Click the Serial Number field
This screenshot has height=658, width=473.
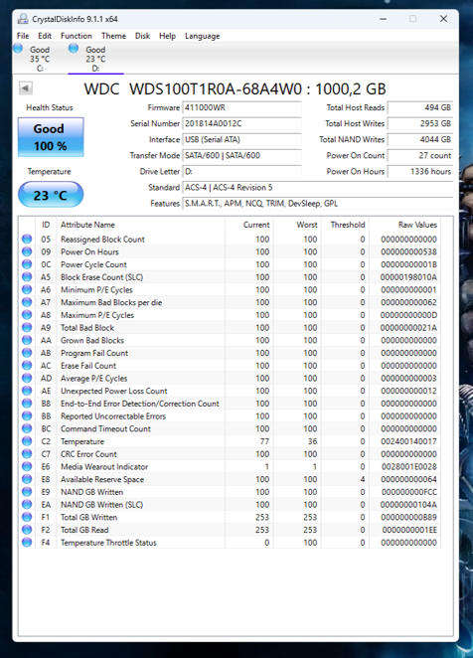click(x=242, y=124)
